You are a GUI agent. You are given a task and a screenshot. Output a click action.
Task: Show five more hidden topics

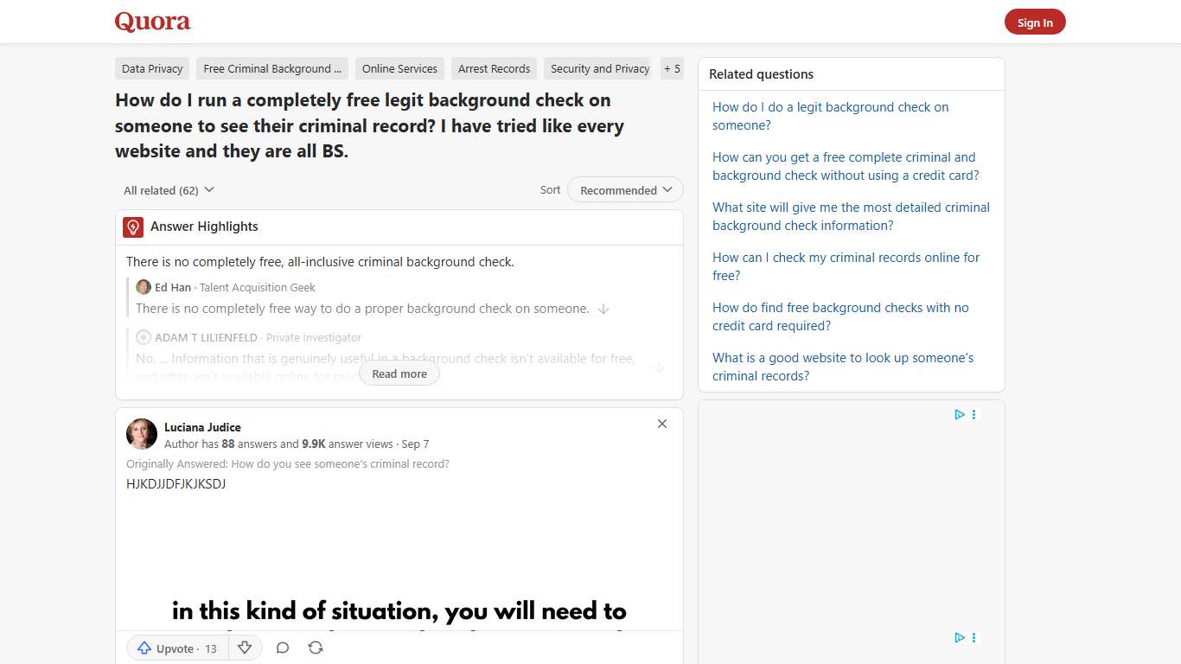click(672, 68)
